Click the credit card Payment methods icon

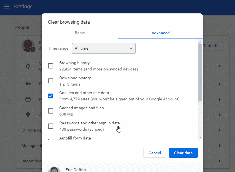click(28, 99)
